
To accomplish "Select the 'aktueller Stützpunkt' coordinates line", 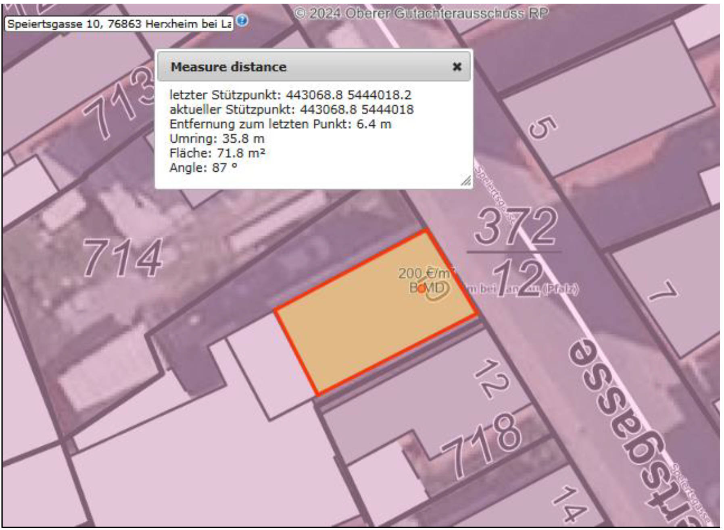I will tap(292, 110).
